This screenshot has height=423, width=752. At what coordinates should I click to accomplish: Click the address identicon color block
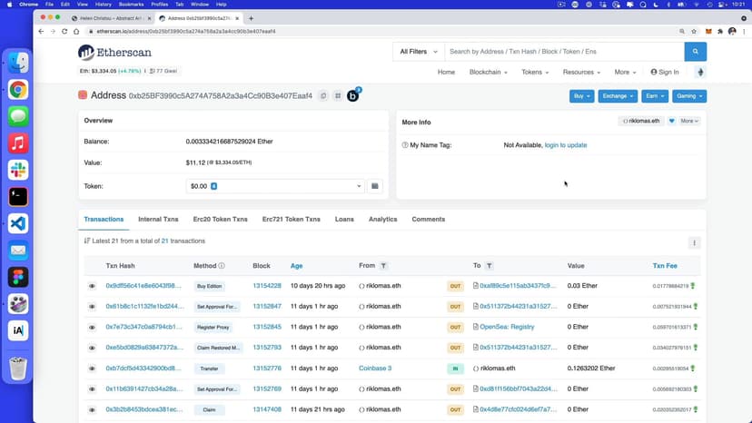pos(83,95)
